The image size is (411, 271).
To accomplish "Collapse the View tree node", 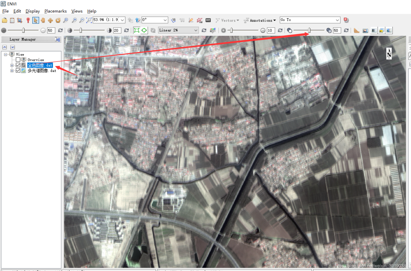I will (x=5, y=55).
